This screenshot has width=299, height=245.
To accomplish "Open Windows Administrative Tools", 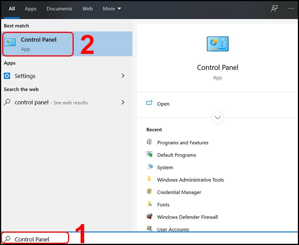I will tap(190, 180).
